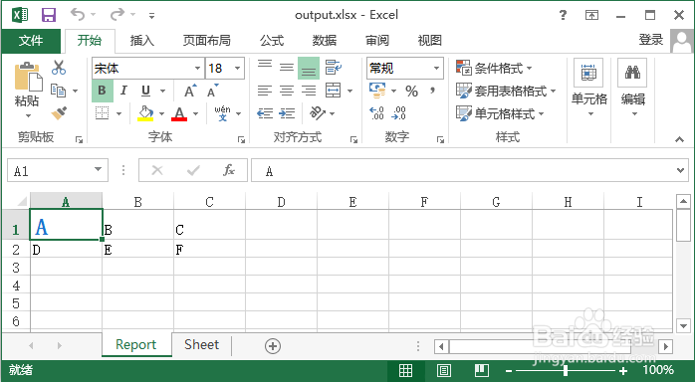The width and height of the screenshot is (695, 382).
Task: Switch to the 插入 Insert tab
Action: [141, 41]
